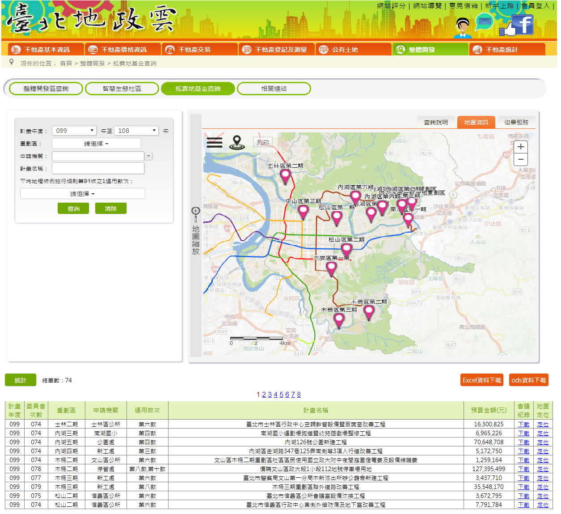Zoom in with the map plus button
Image resolution: width=561 pixels, height=514 pixels.
click(521, 147)
